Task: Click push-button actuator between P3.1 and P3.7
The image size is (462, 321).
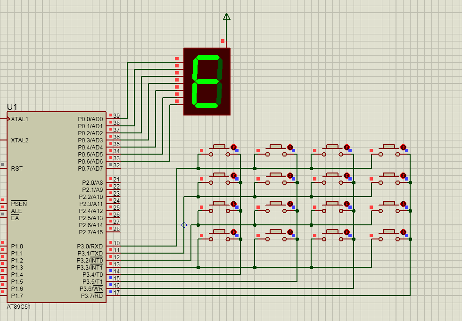Action: pos(389,175)
